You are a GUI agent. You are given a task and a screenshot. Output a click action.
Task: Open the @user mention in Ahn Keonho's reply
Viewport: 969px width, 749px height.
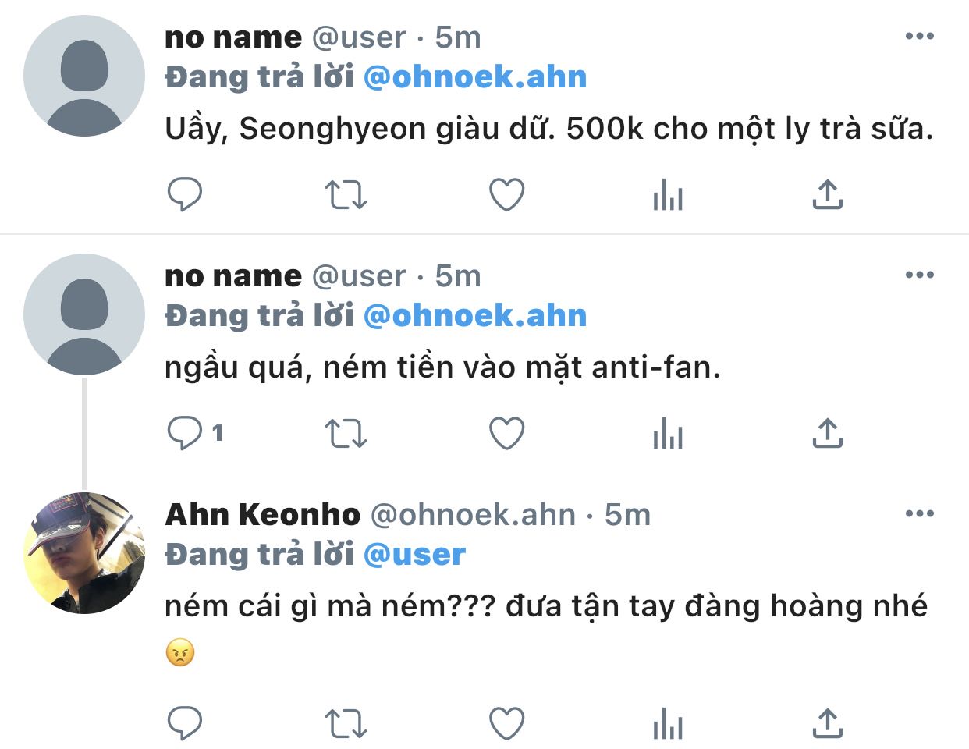pyautogui.click(x=414, y=555)
